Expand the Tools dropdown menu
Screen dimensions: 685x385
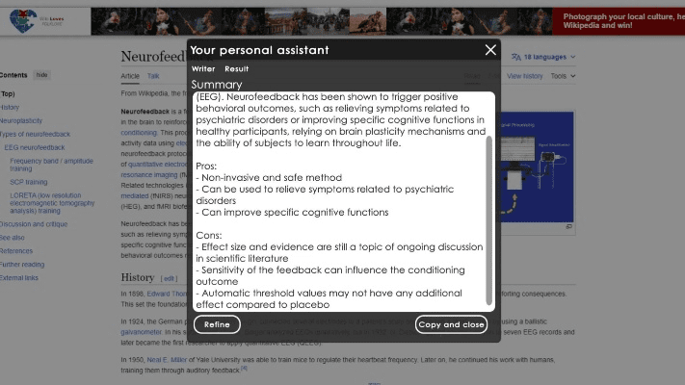click(x=562, y=75)
